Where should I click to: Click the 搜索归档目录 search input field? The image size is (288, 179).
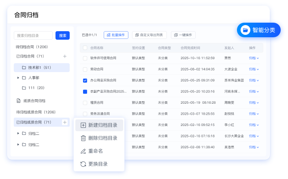click(33, 36)
